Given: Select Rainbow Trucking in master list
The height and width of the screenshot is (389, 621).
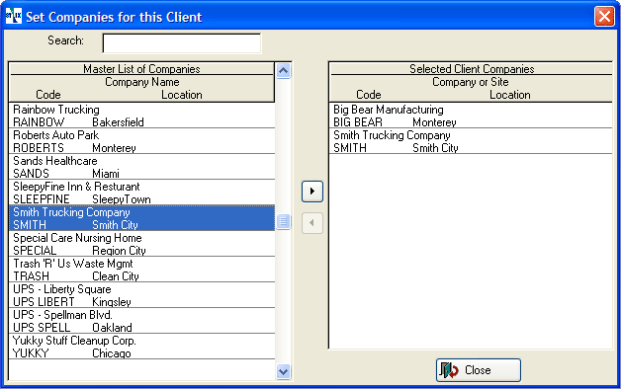Looking at the screenshot, I should pos(141,116).
